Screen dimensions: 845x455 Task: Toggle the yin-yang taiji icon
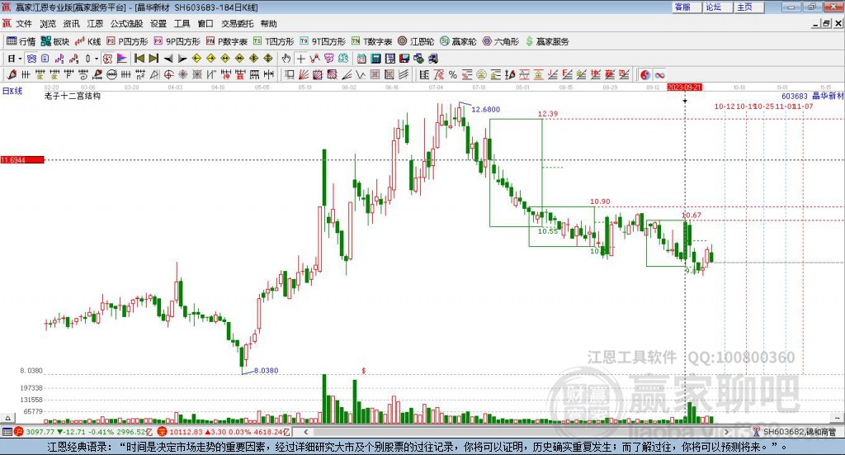point(645,75)
